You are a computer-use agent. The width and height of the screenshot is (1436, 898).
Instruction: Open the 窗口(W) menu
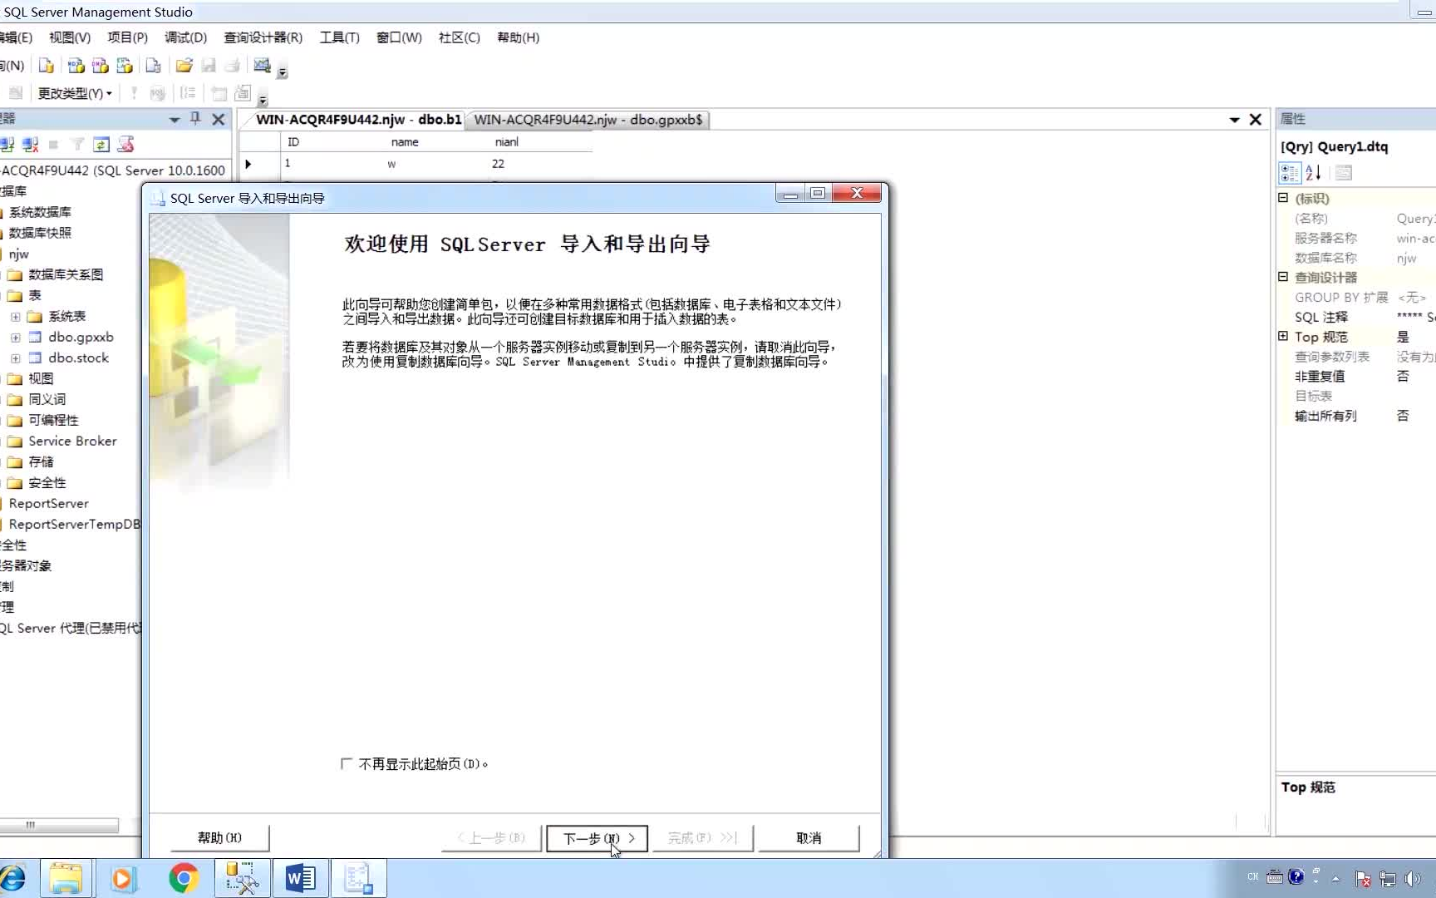(x=399, y=37)
